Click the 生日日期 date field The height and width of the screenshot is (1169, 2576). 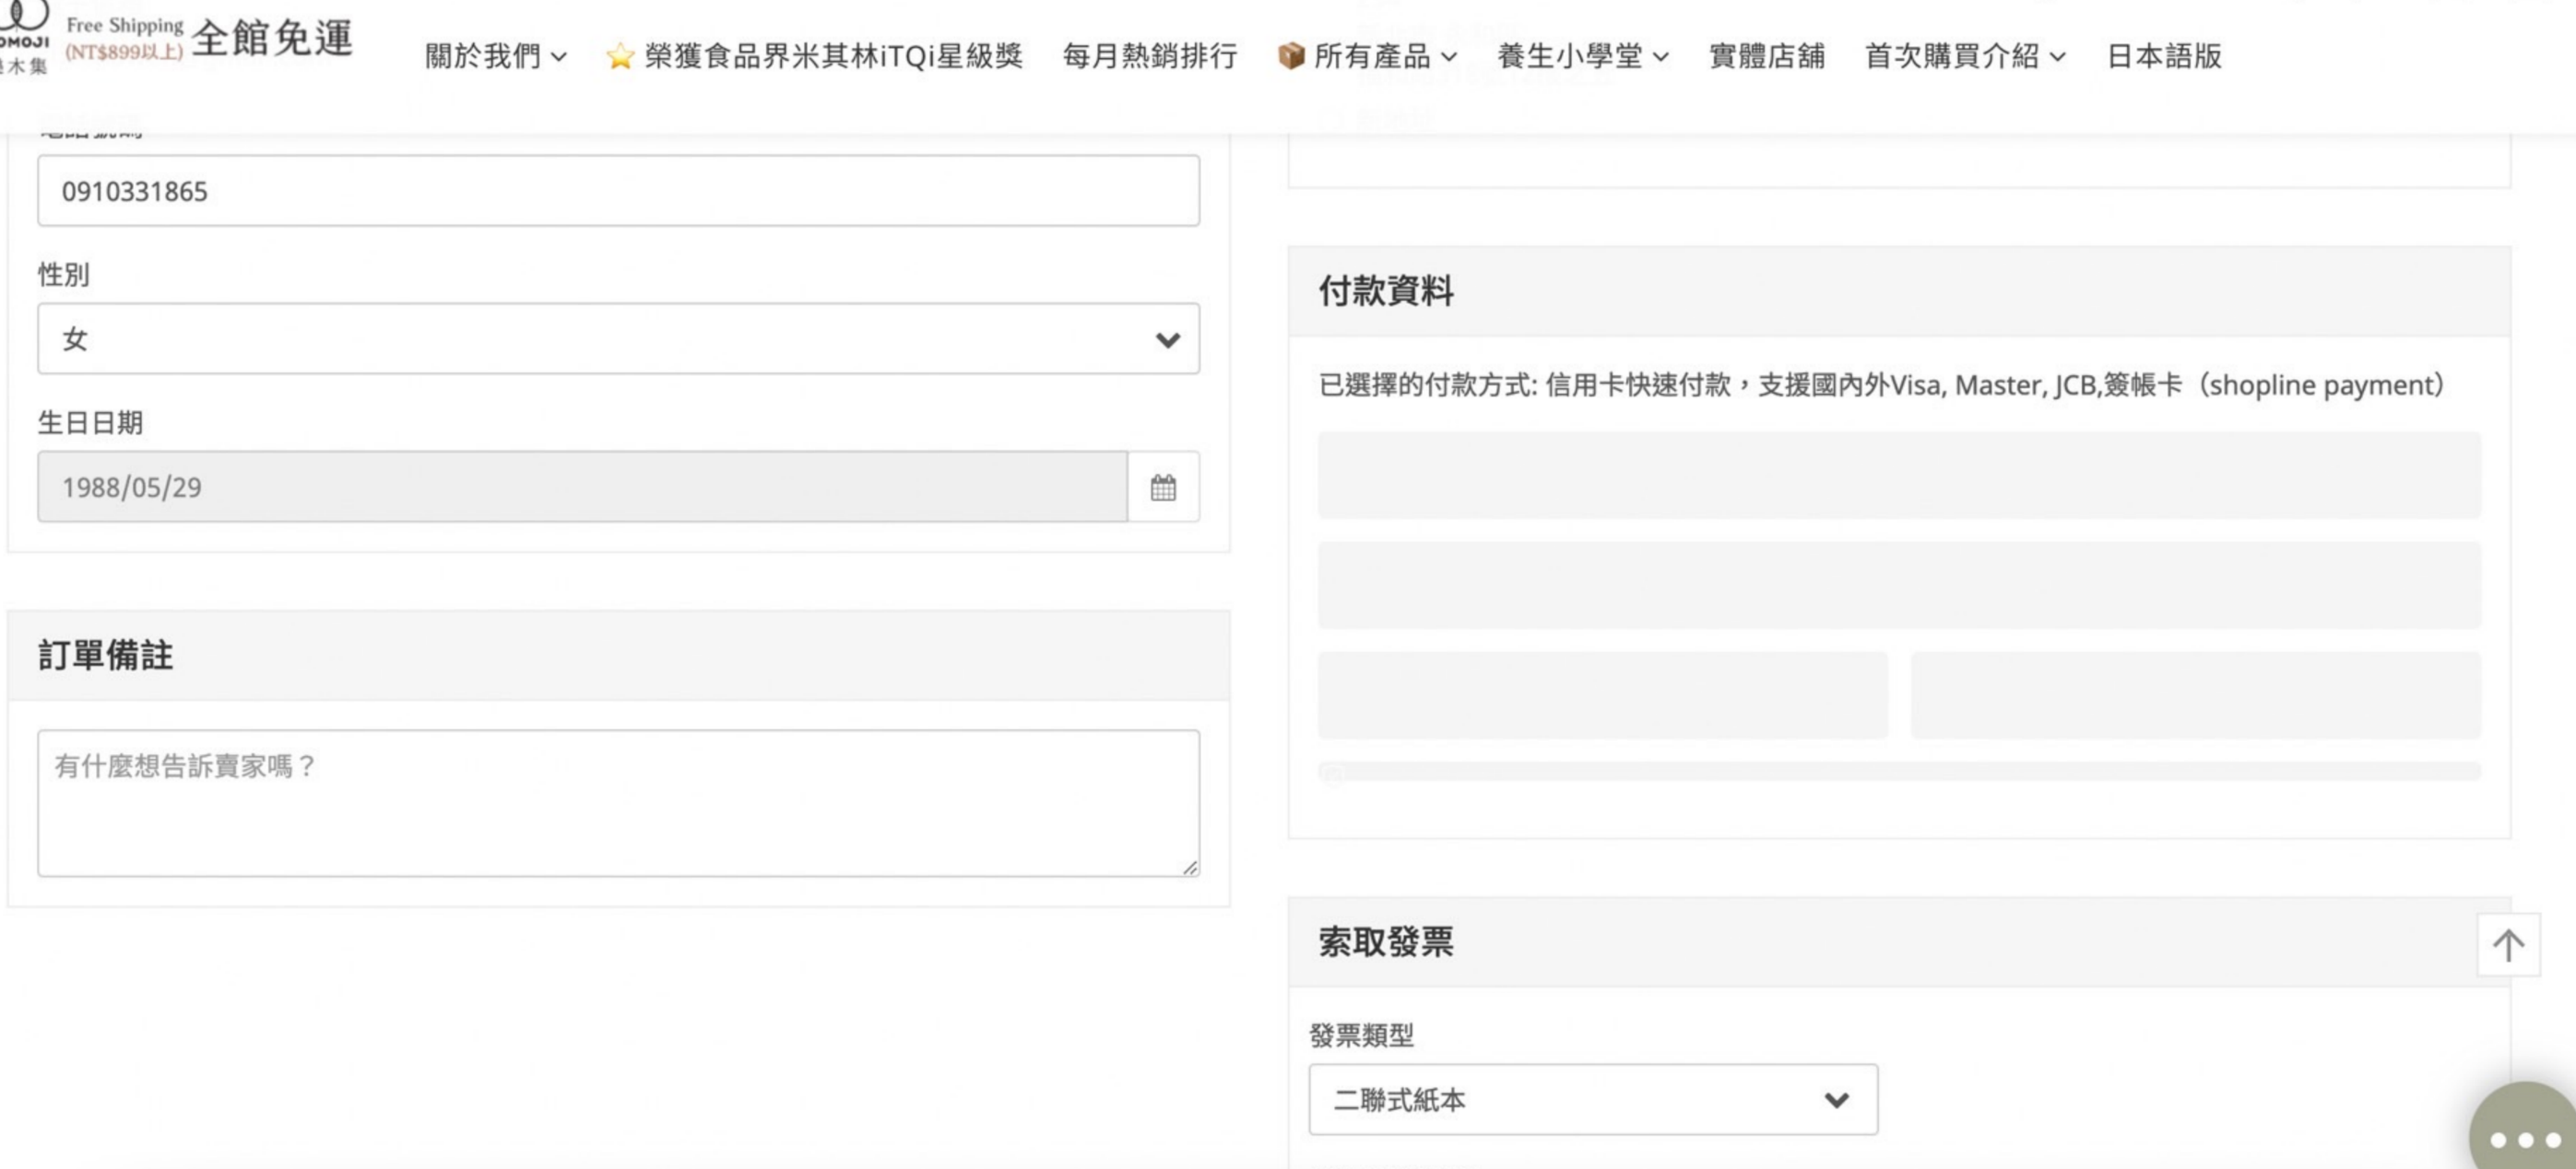[582, 487]
